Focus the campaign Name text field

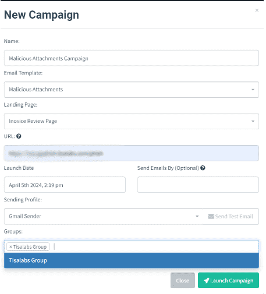tap(132, 58)
